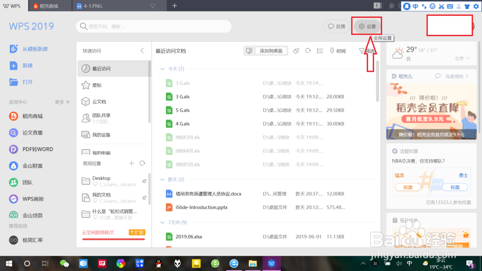This screenshot has height=271, width=482.
Task: Open the PDF转WORD app
Action: click(x=31, y=149)
